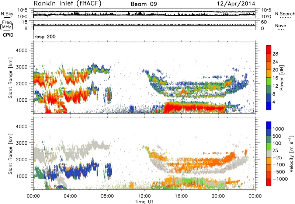Pick the blue 1000 band of velocity colorbar
Viewport: 295px width, 204px height.
point(269,125)
